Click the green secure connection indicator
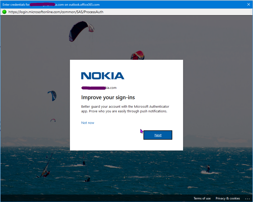 pos(4,12)
